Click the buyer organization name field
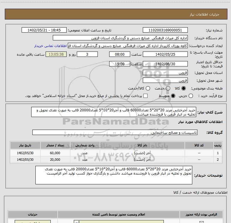Image resolution: width=231 pixels, height=223 pixels. (120, 38)
